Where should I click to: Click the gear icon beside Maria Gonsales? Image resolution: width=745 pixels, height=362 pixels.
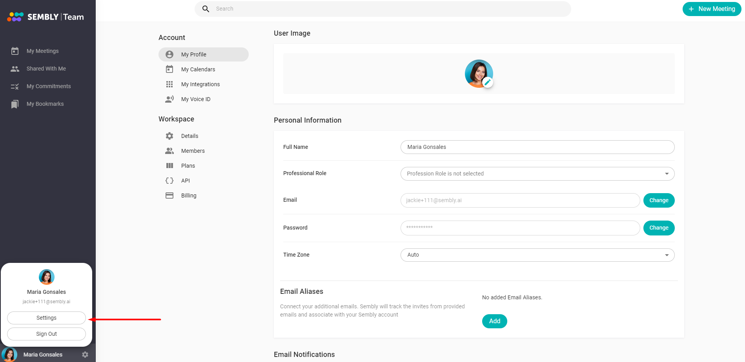[85, 355]
